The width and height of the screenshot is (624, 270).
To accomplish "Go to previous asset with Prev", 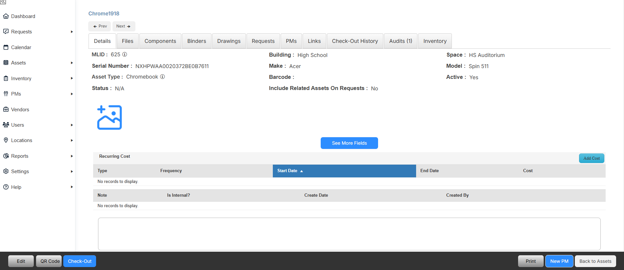I will [100, 26].
